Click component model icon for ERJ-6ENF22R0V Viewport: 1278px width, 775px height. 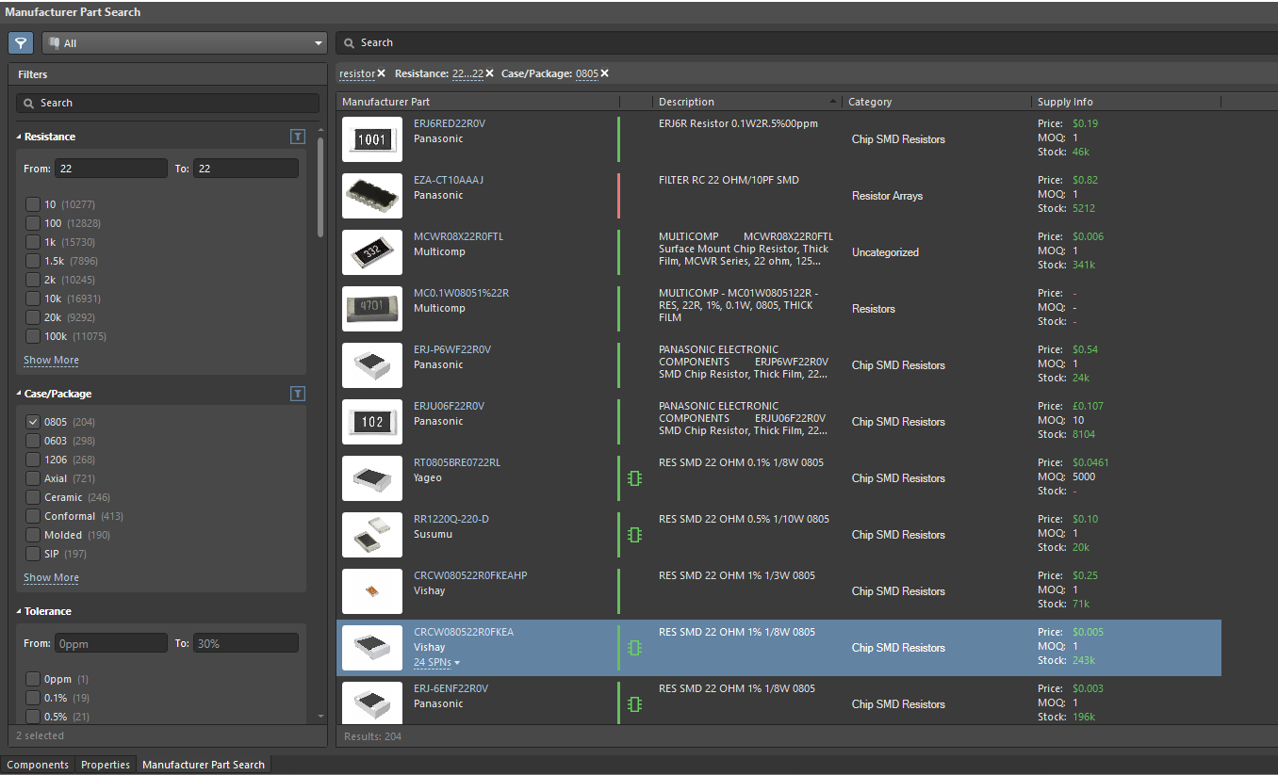634,704
